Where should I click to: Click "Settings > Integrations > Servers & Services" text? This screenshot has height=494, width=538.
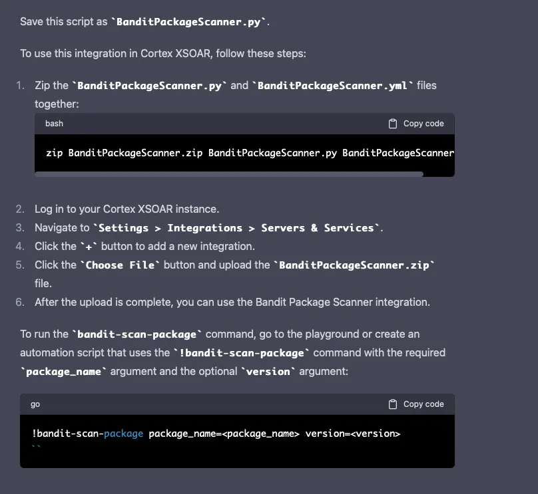tap(236, 228)
